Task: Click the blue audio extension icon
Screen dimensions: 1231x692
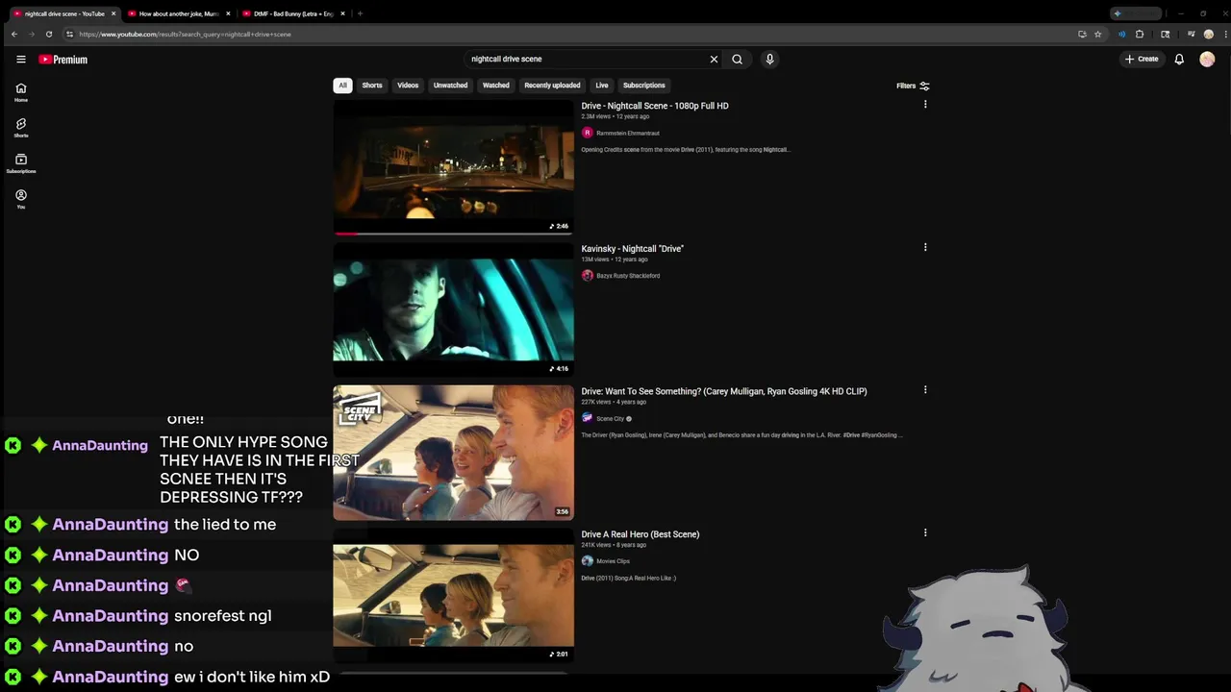Action: coord(1121,34)
